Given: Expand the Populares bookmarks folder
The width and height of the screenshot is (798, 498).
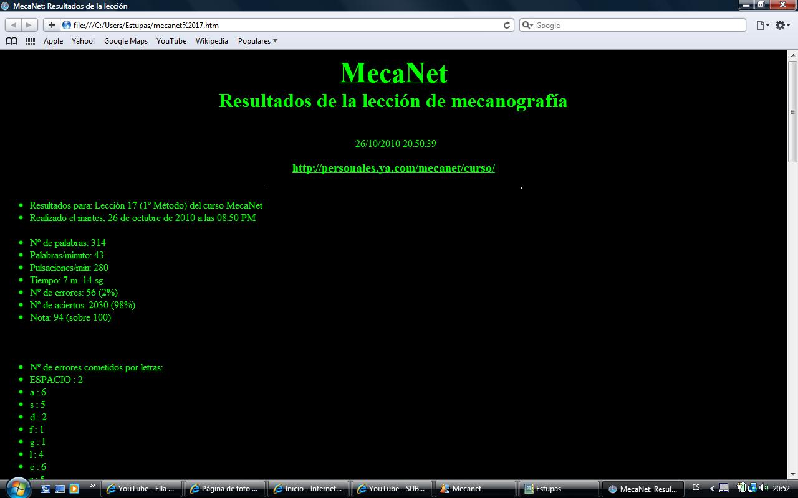Looking at the screenshot, I should coord(257,40).
